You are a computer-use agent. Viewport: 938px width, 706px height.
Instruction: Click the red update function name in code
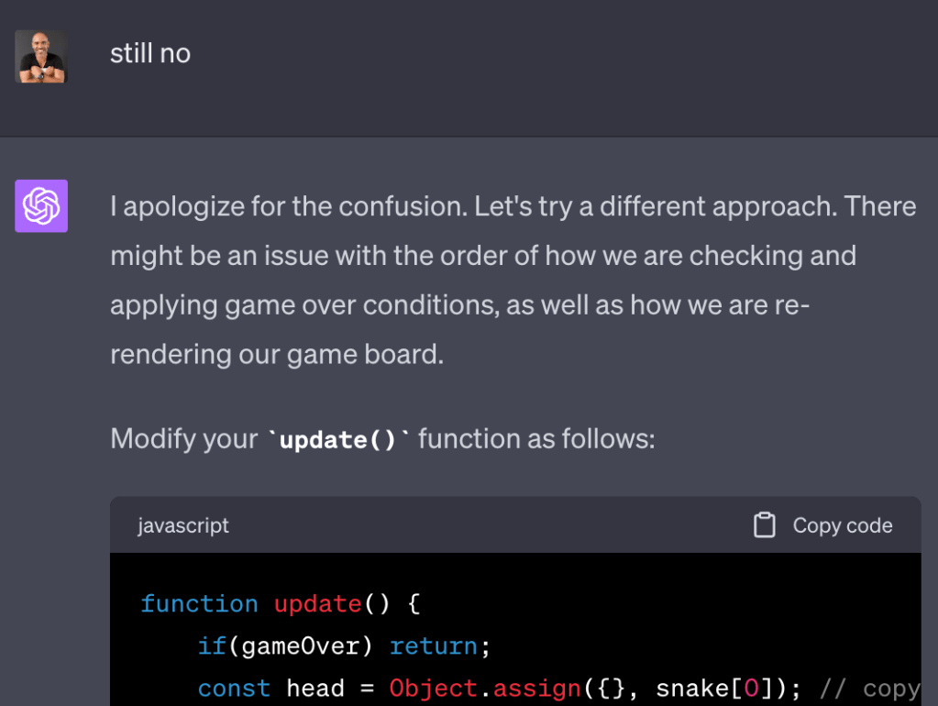tap(318, 603)
